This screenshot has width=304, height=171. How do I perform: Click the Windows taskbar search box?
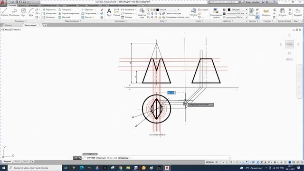click(x=35, y=168)
